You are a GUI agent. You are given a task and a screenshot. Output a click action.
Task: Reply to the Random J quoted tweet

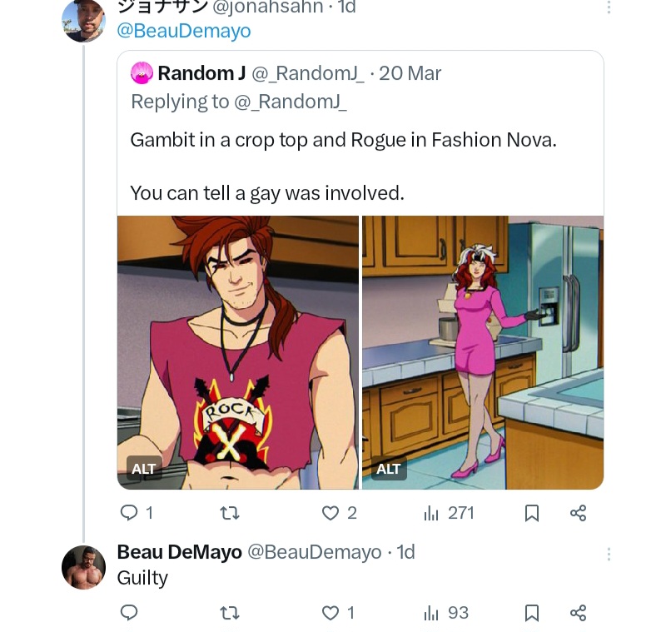click(x=129, y=513)
